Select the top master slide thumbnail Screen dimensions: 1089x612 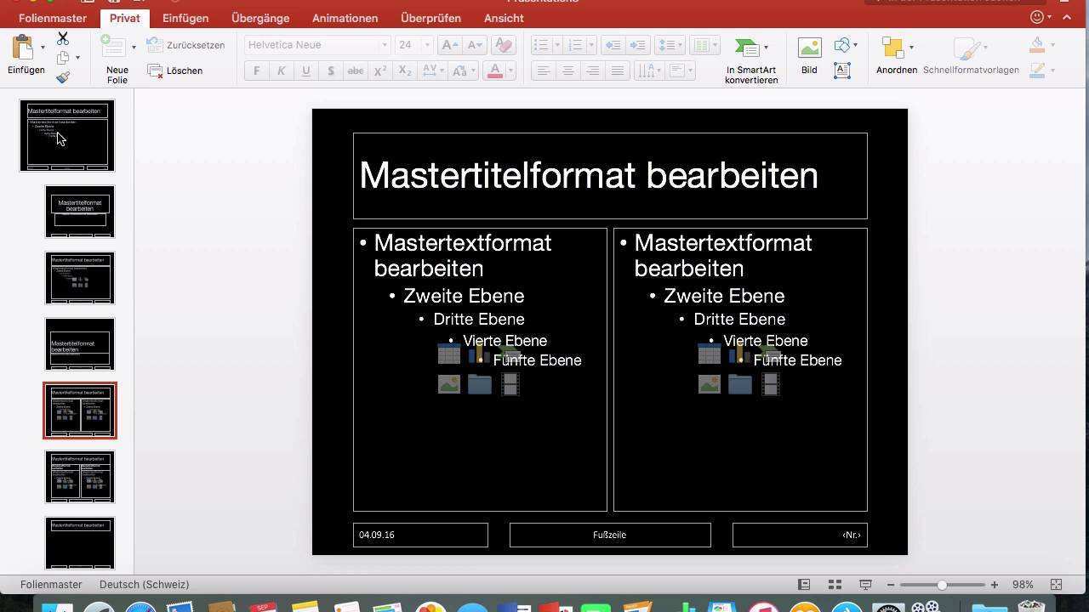[67, 136]
